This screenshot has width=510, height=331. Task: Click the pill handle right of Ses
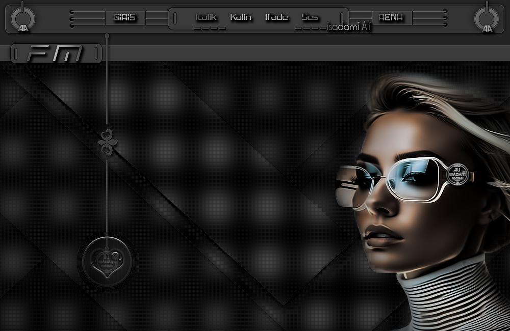[342, 18]
